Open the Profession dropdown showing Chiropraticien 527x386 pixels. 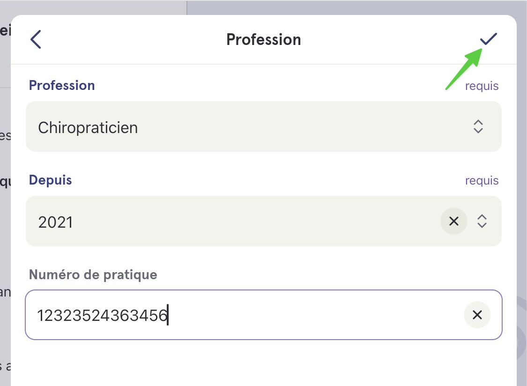tap(263, 126)
